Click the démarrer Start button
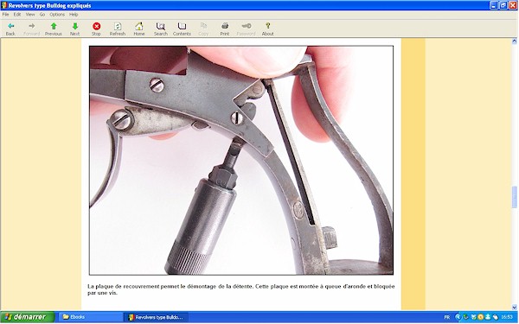 click(28, 317)
